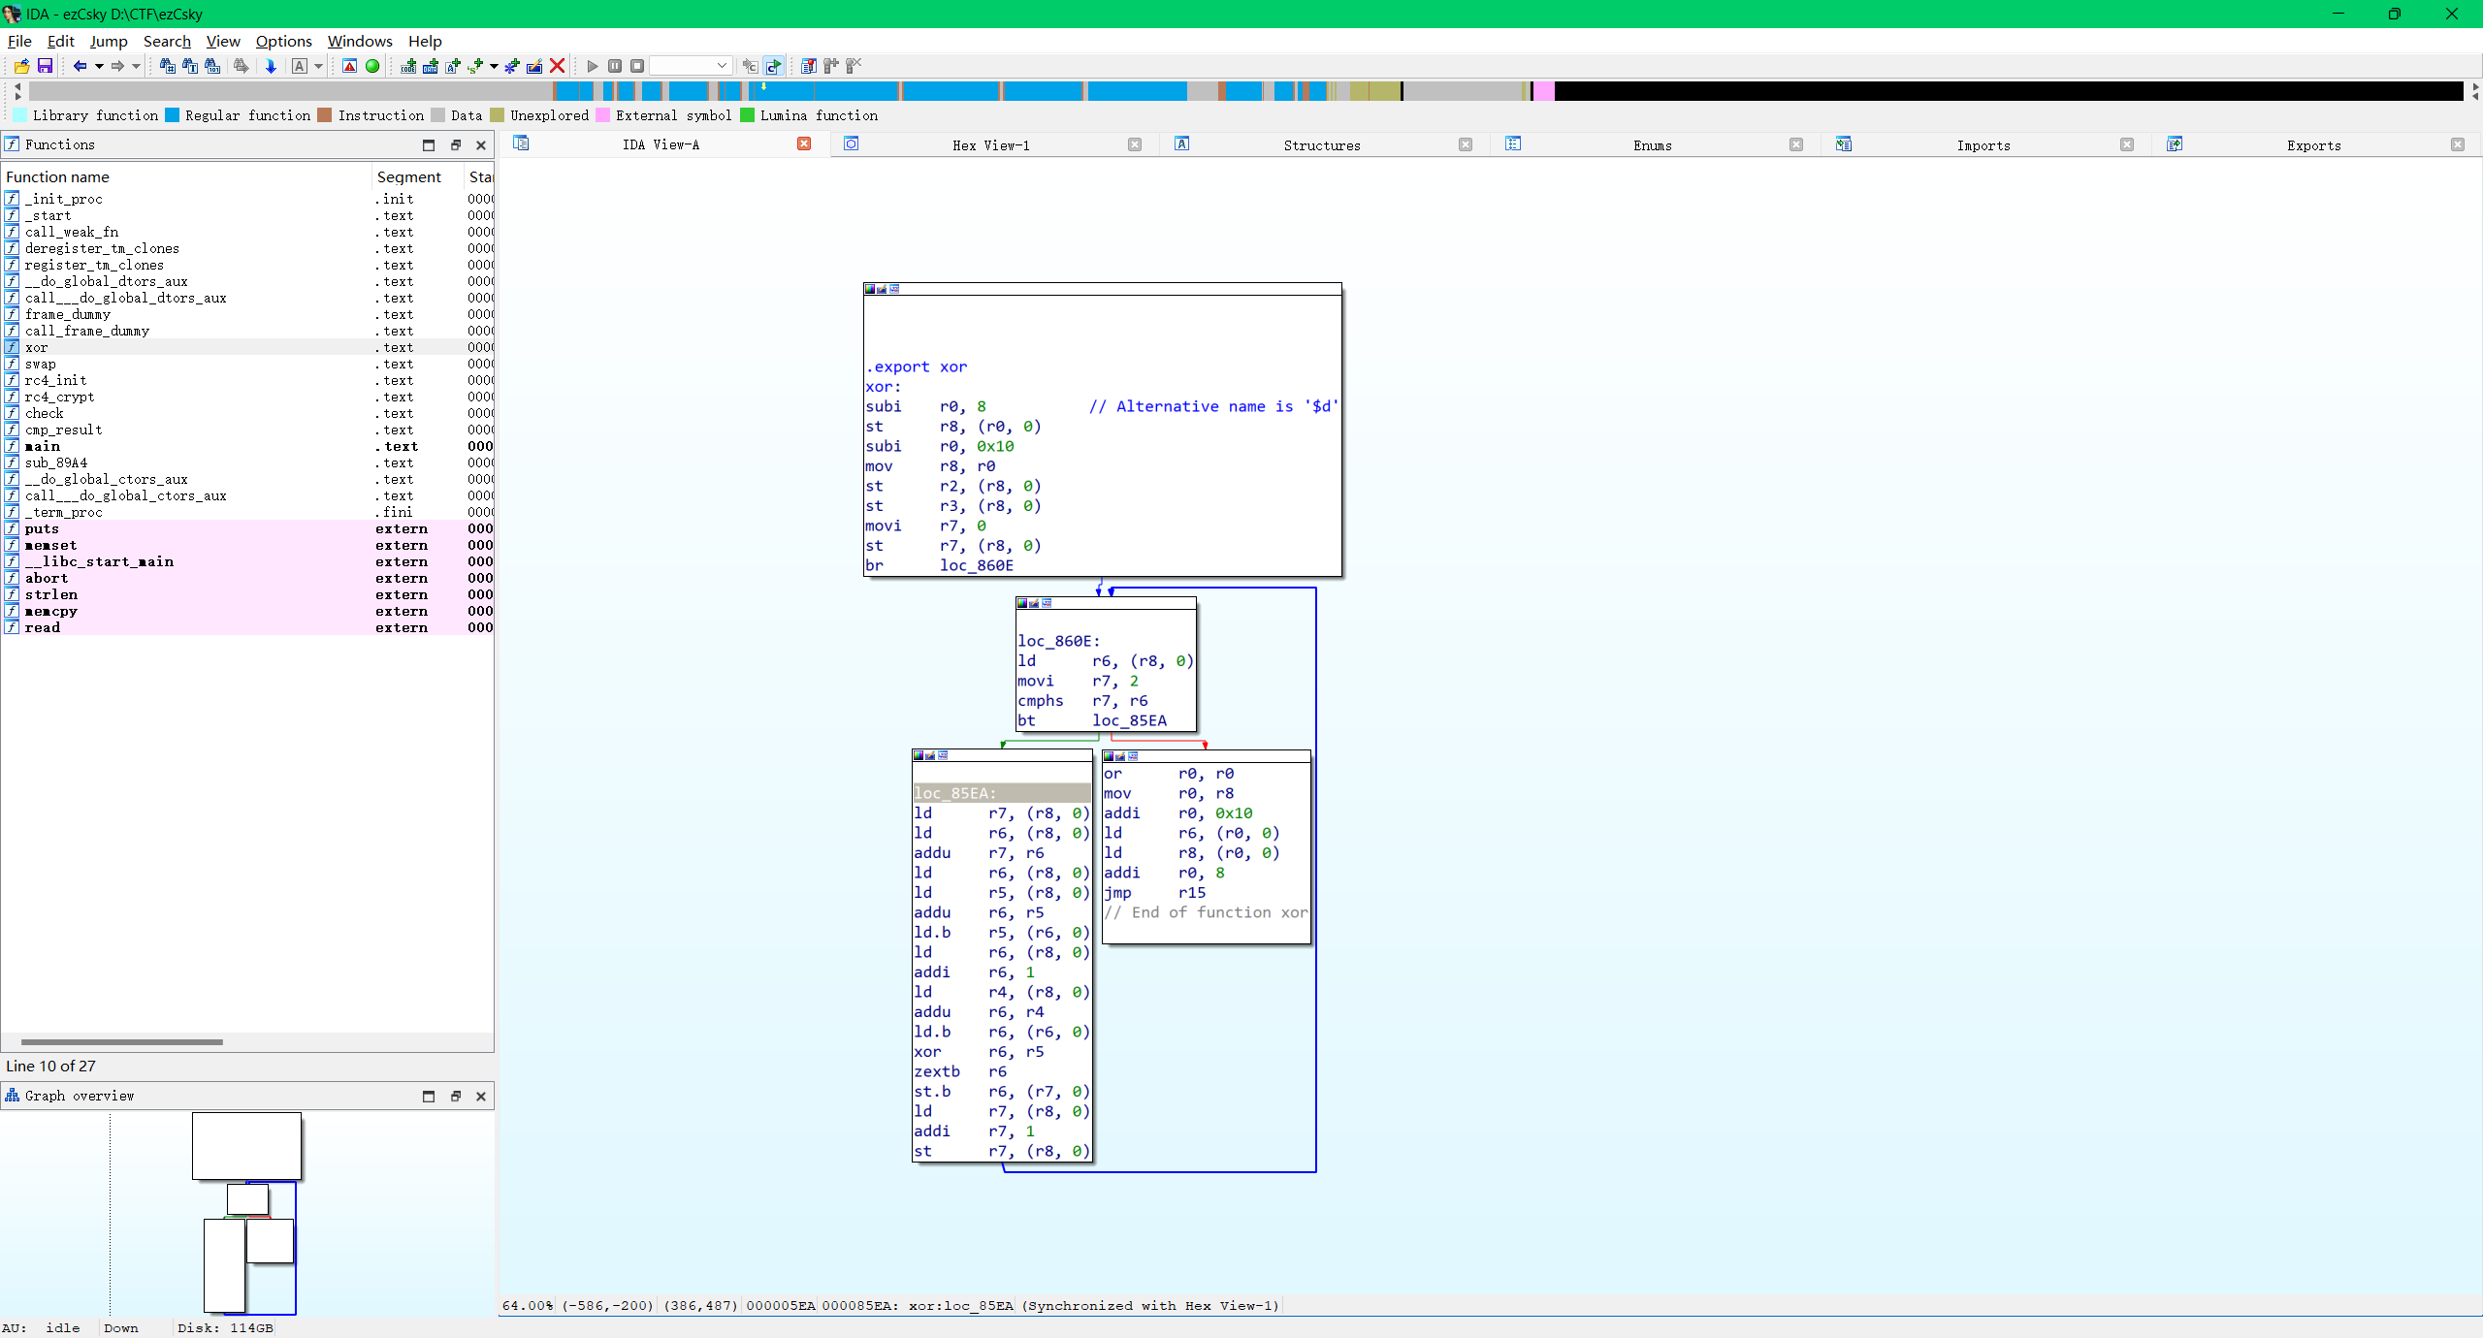This screenshot has height=1338, width=2483.
Task: Select the rc4_crypt function row
Action: [247, 397]
